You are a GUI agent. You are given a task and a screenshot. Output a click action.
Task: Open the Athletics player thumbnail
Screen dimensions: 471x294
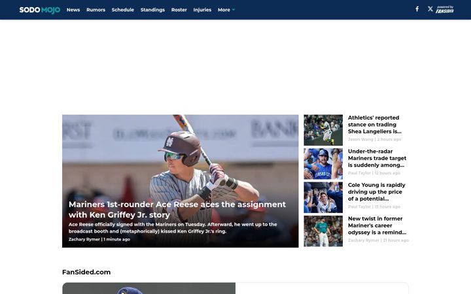tap(323, 130)
